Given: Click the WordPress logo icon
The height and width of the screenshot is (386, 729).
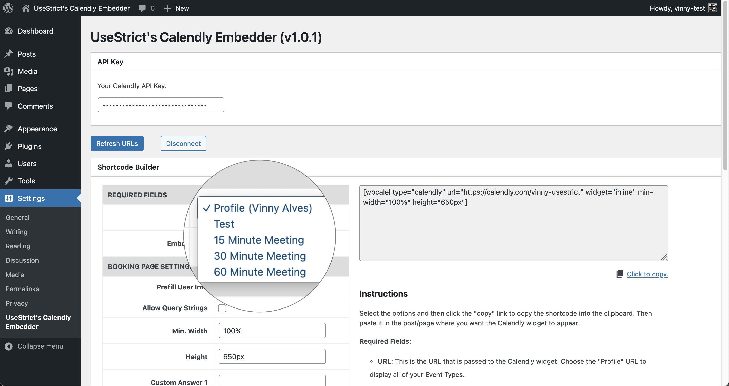Looking at the screenshot, I should pos(8,8).
